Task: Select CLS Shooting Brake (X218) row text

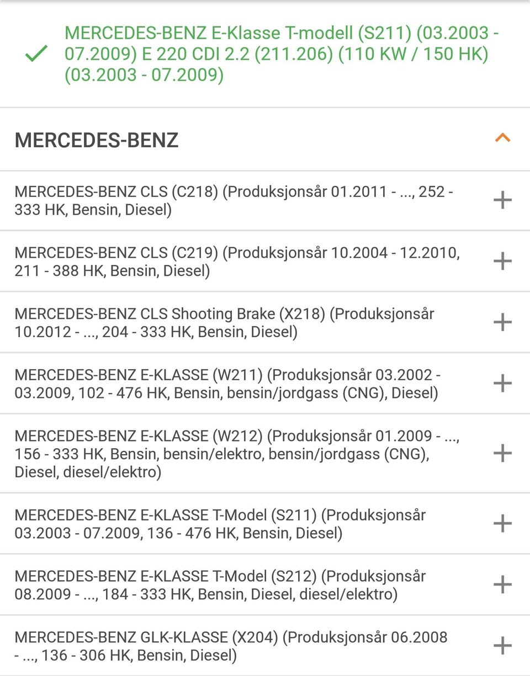Action: pyautogui.click(x=225, y=323)
